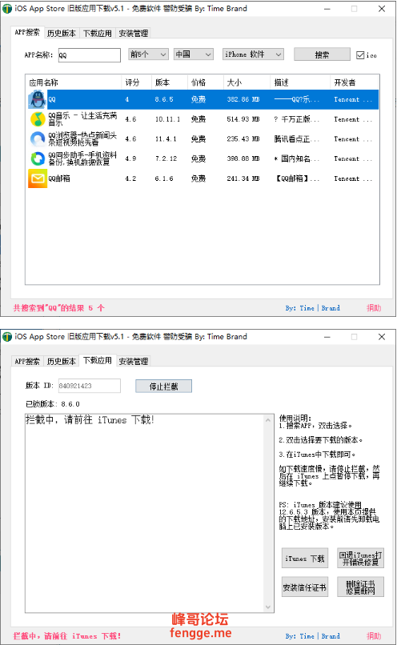Select the QQ邮箱 row name text

59,178
